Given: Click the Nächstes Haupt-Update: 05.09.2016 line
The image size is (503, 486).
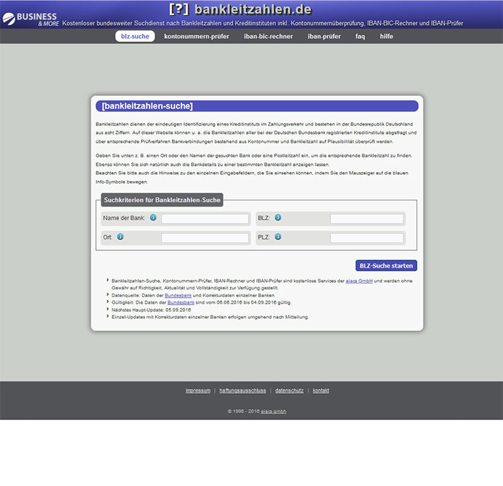Looking at the screenshot, I should pos(151,310).
